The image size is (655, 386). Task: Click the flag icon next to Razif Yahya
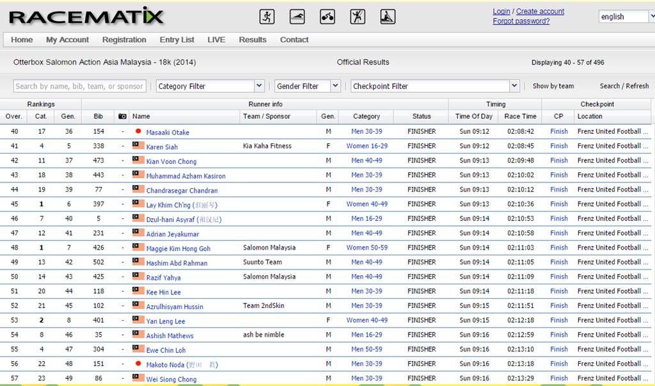138,276
